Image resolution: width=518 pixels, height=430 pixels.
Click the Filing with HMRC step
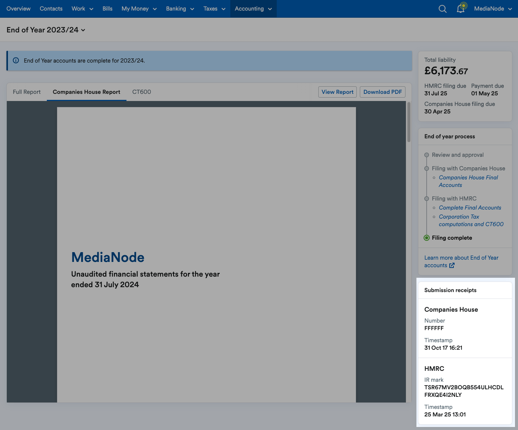(454, 199)
